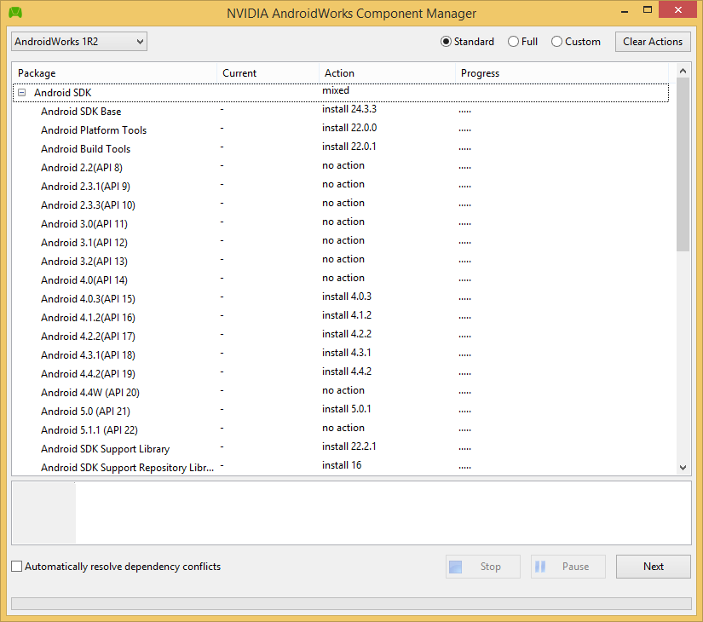Viewport: 703px width, 622px height.
Task: Minimize the Component Manager window
Action: click(625, 10)
